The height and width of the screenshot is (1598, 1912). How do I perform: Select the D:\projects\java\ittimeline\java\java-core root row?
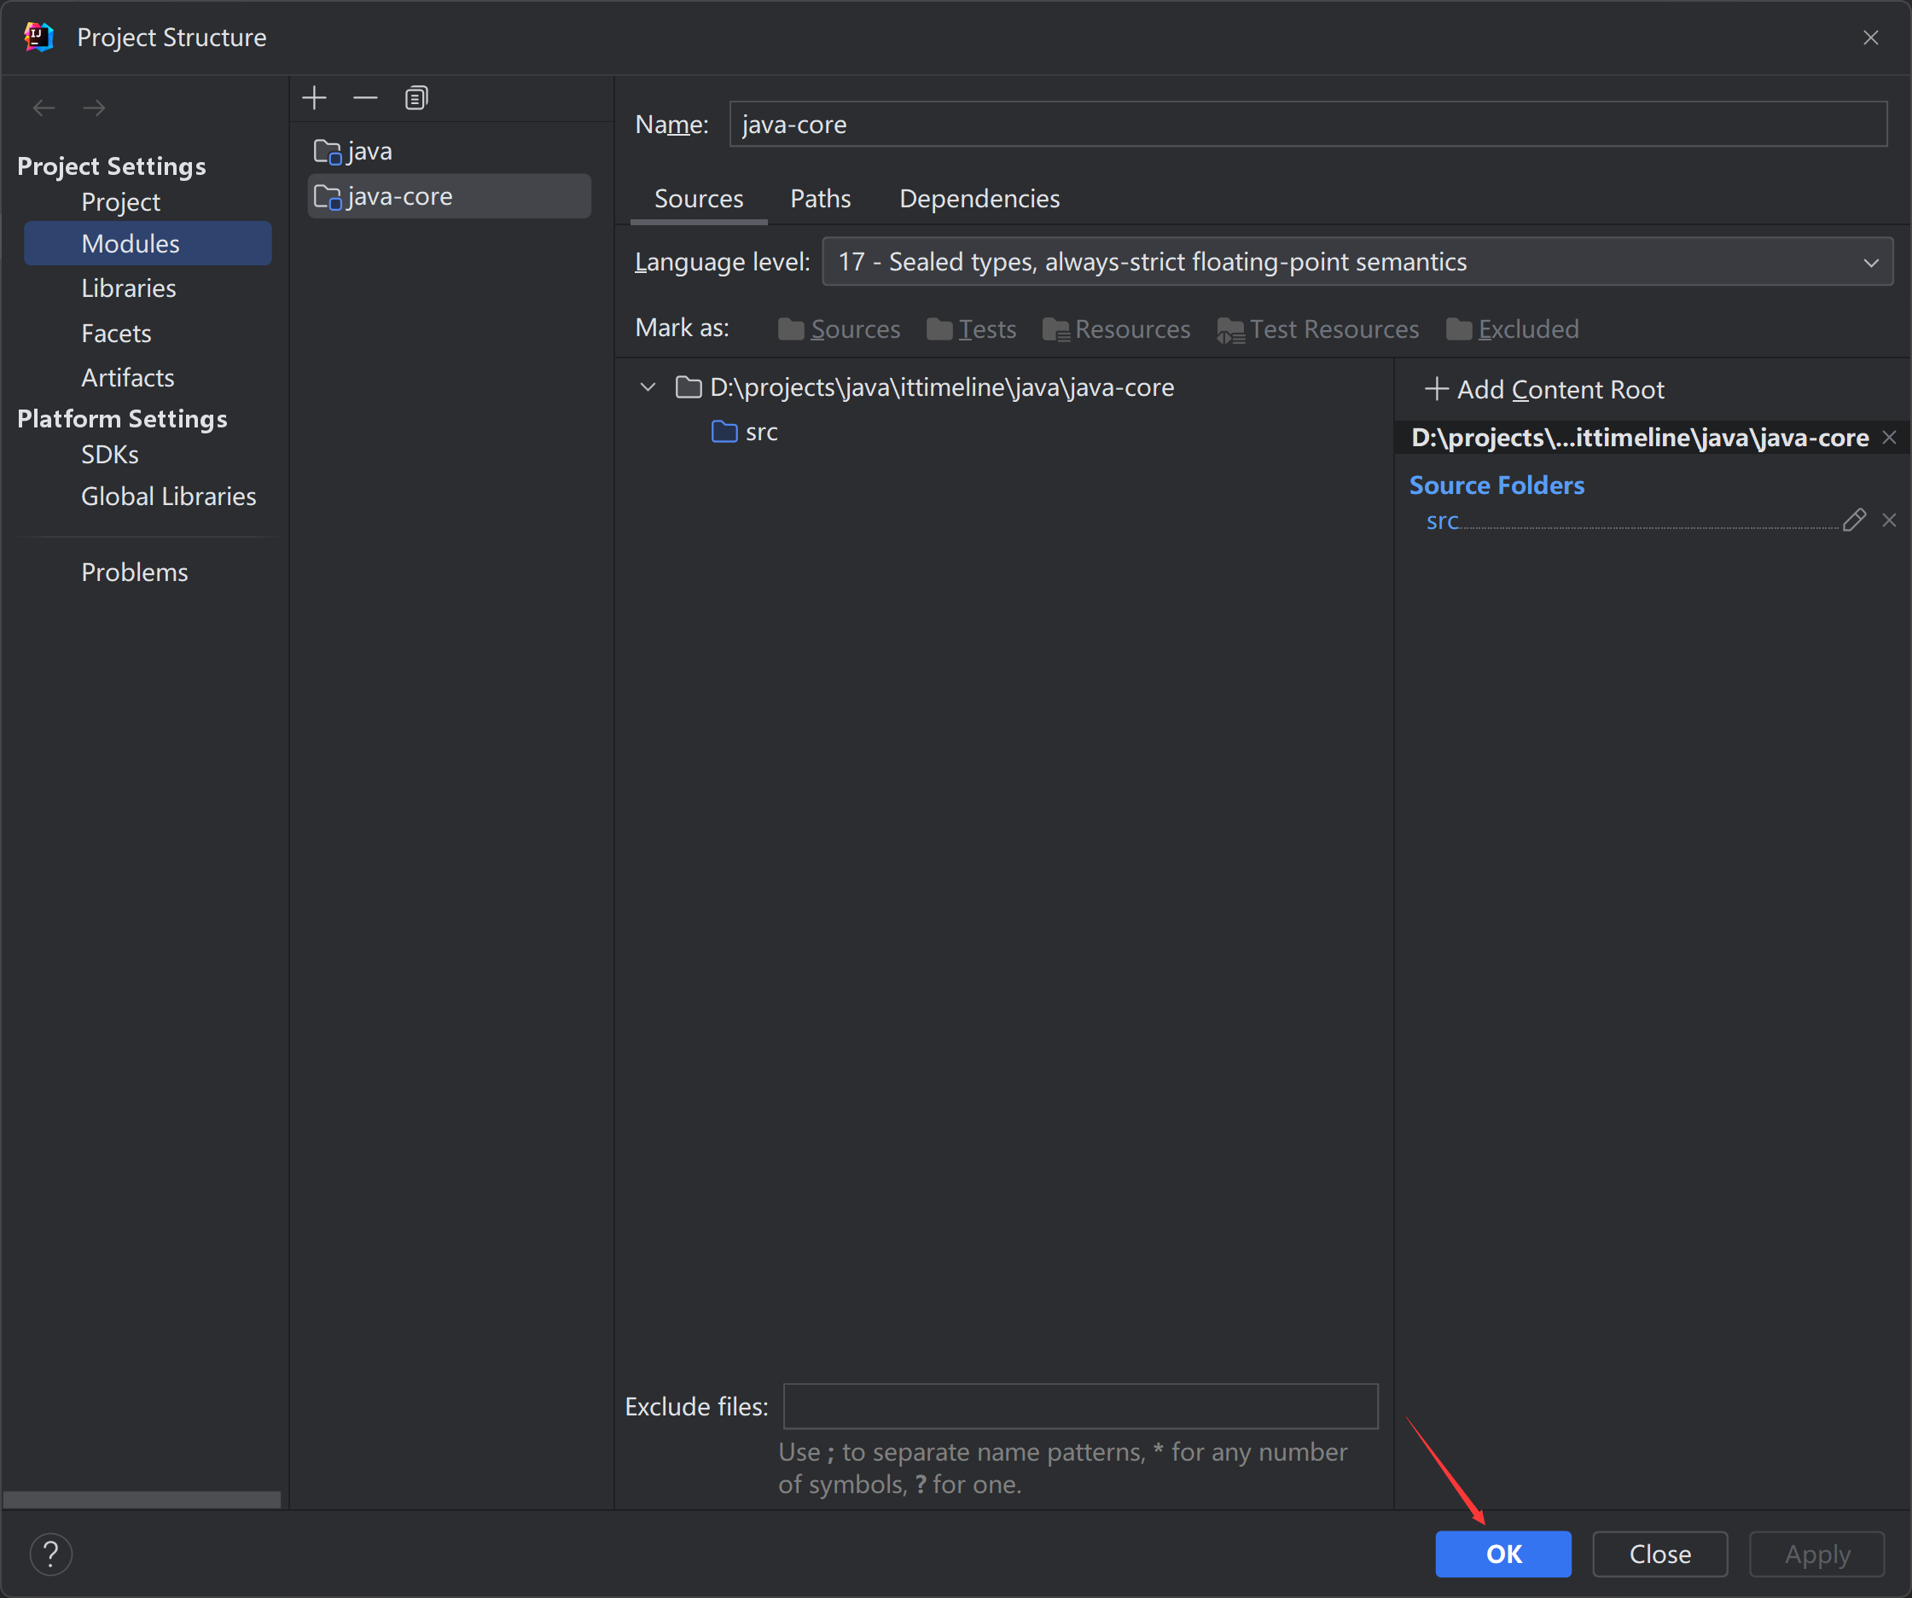(925, 387)
